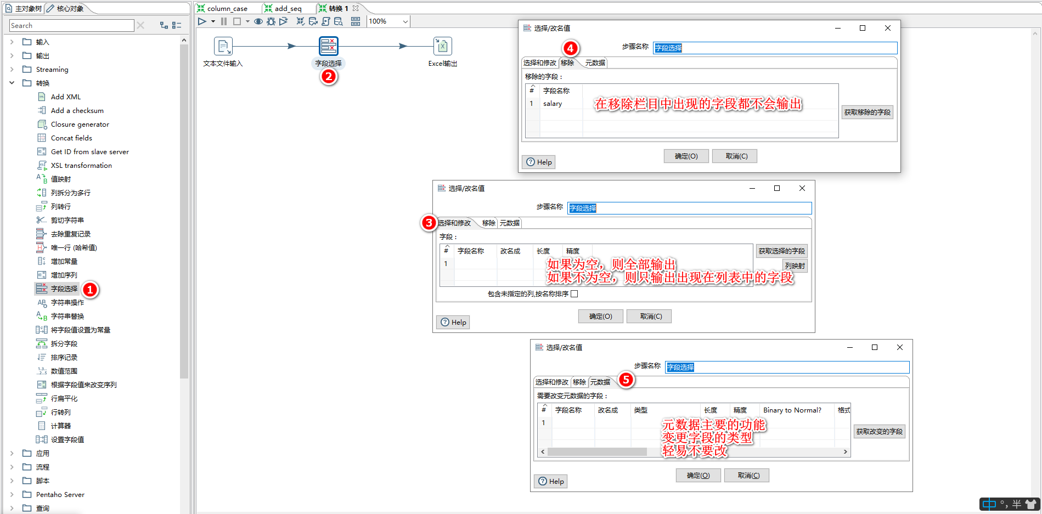Expand the 流程 folder

click(12, 467)
